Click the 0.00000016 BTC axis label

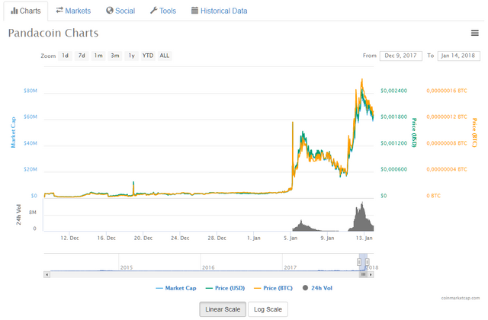coord(447,91)
